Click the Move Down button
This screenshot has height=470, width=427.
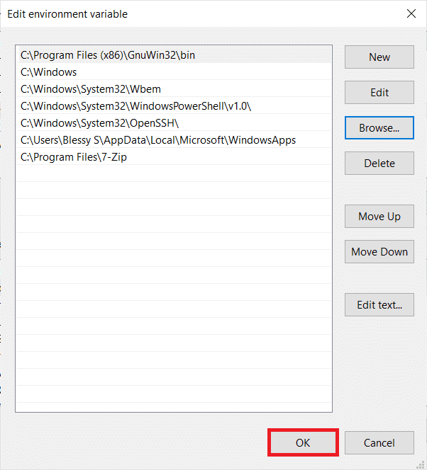pyautogui.click(x=379, y=251)
